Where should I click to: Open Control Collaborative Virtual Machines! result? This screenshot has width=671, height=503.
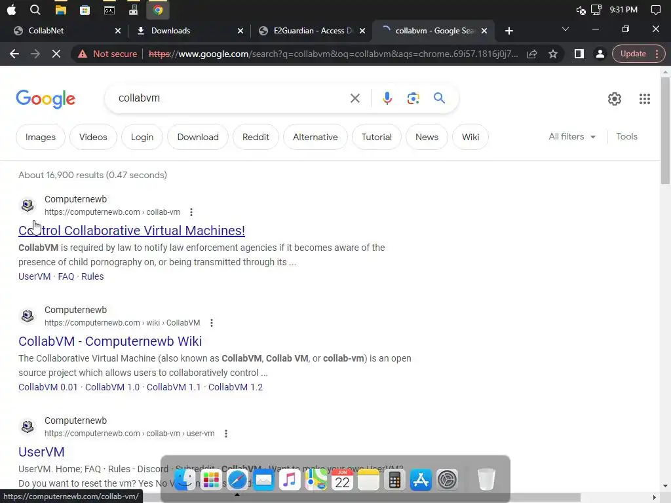(x=132, y=231)
